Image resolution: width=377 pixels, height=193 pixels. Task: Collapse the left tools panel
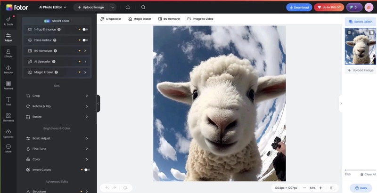pyautogui.click(x=98, y=104)
